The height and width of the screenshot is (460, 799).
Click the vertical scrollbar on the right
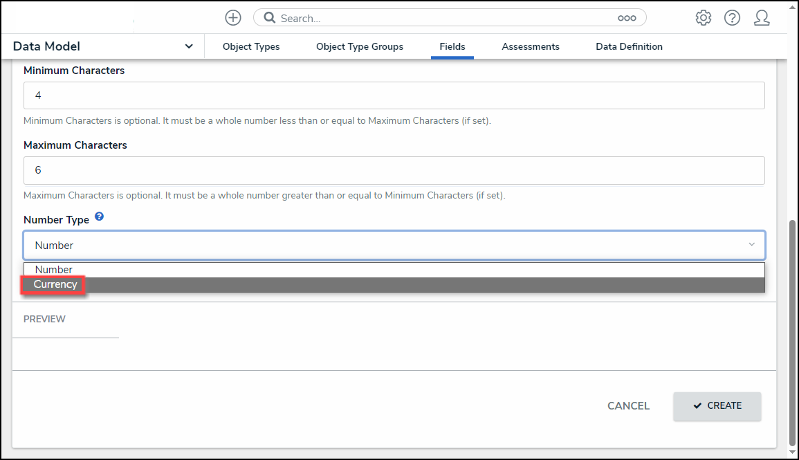tap(792, 332)
